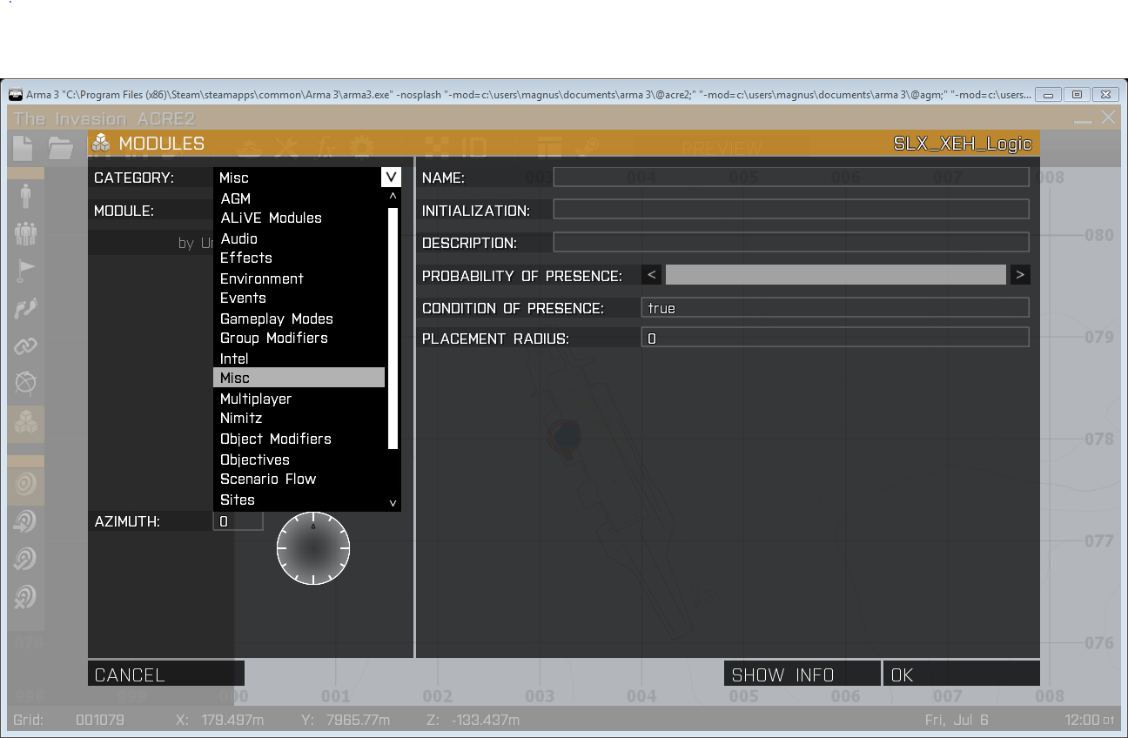Click the Condition of Presence field
This screenshot has height=738, width=1128.
coord(836,308)
